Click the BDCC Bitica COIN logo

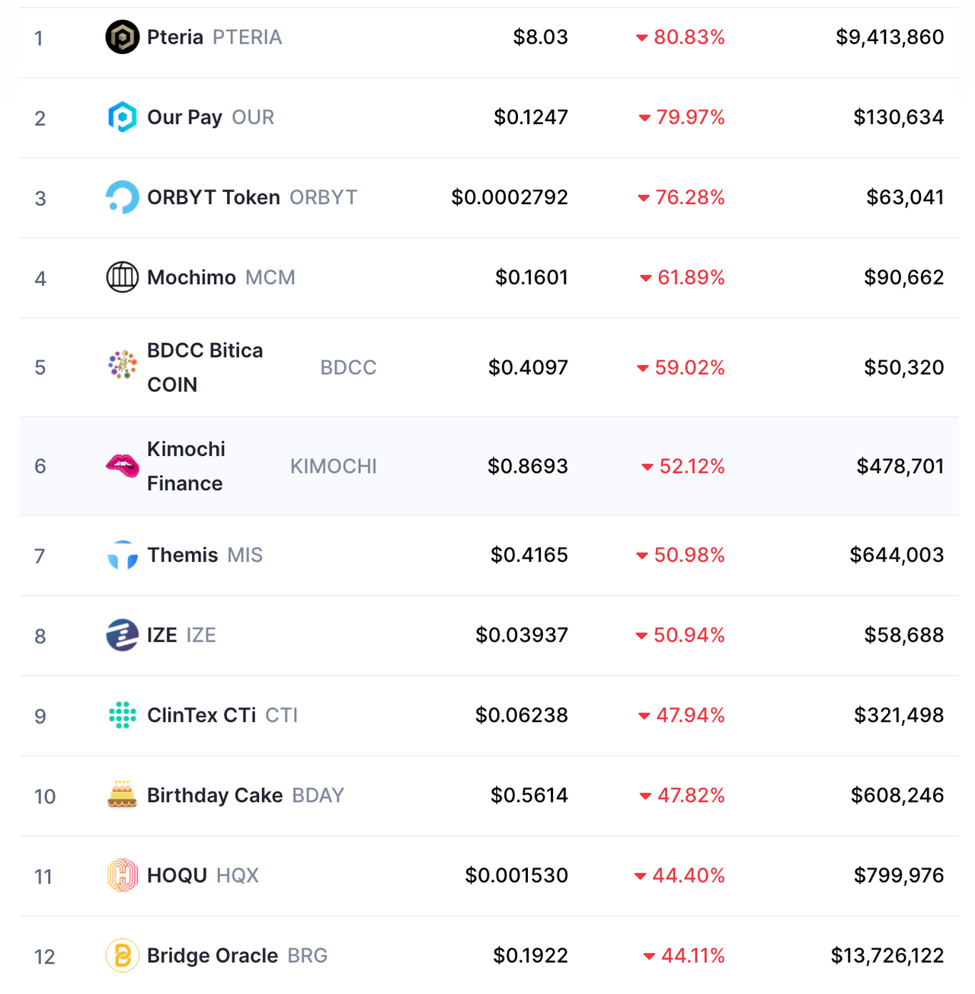(x=122, y=365)
